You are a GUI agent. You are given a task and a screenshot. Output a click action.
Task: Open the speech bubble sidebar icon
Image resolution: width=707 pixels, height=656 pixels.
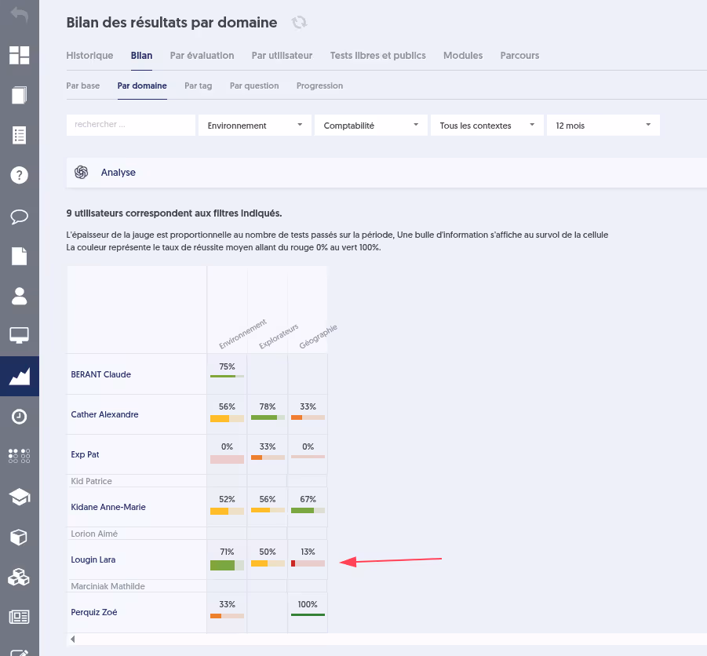pos(20,217)
